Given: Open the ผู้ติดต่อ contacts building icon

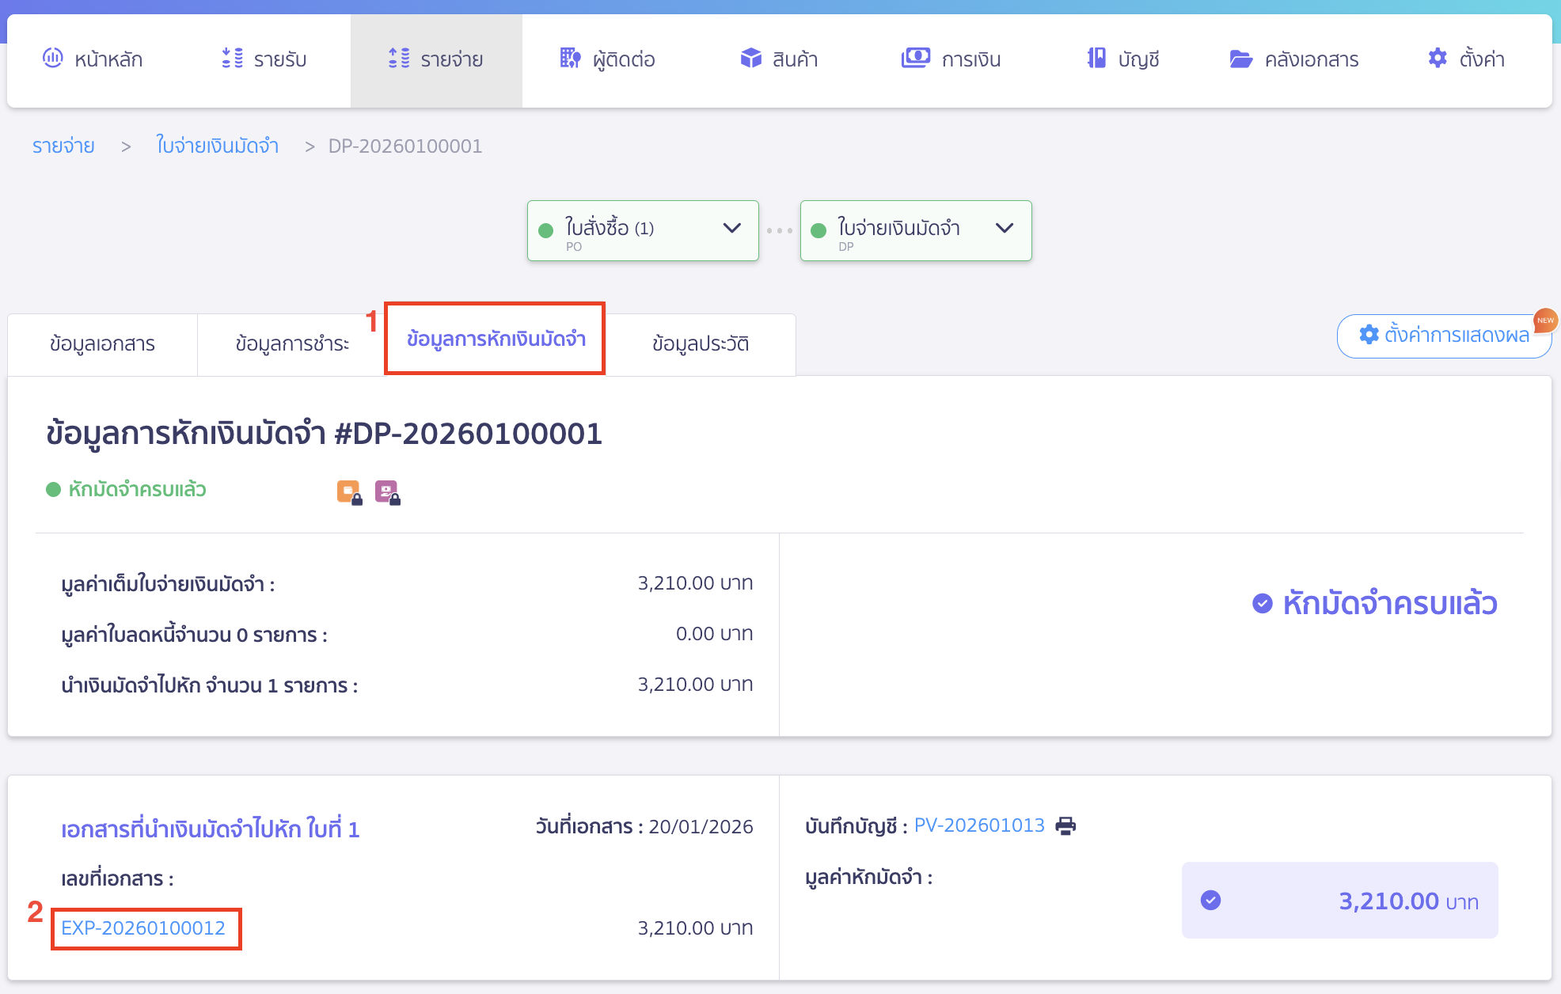Looking at the screenshot, I should [x=570, y=58].
